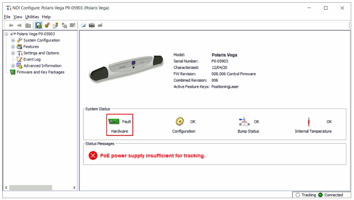Viewport: 354px width, 200px height.
Task: Click the tree panel horizontal scrollbar thumb
Action: [31, 188]
